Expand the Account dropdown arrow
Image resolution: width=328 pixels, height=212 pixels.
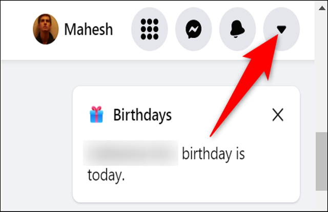point(281,29)
